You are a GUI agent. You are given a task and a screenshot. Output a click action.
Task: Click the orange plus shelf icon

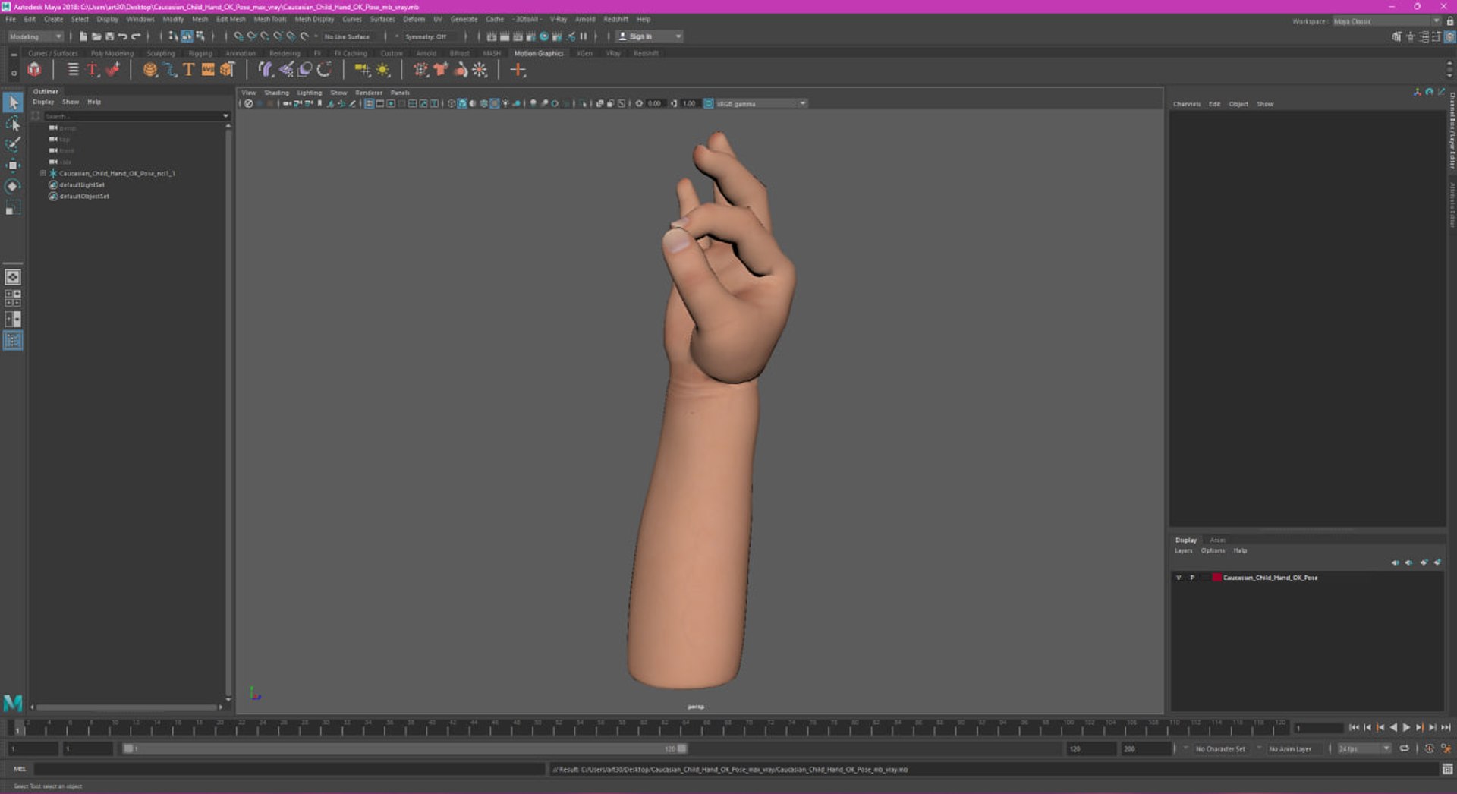coord(518,70)
